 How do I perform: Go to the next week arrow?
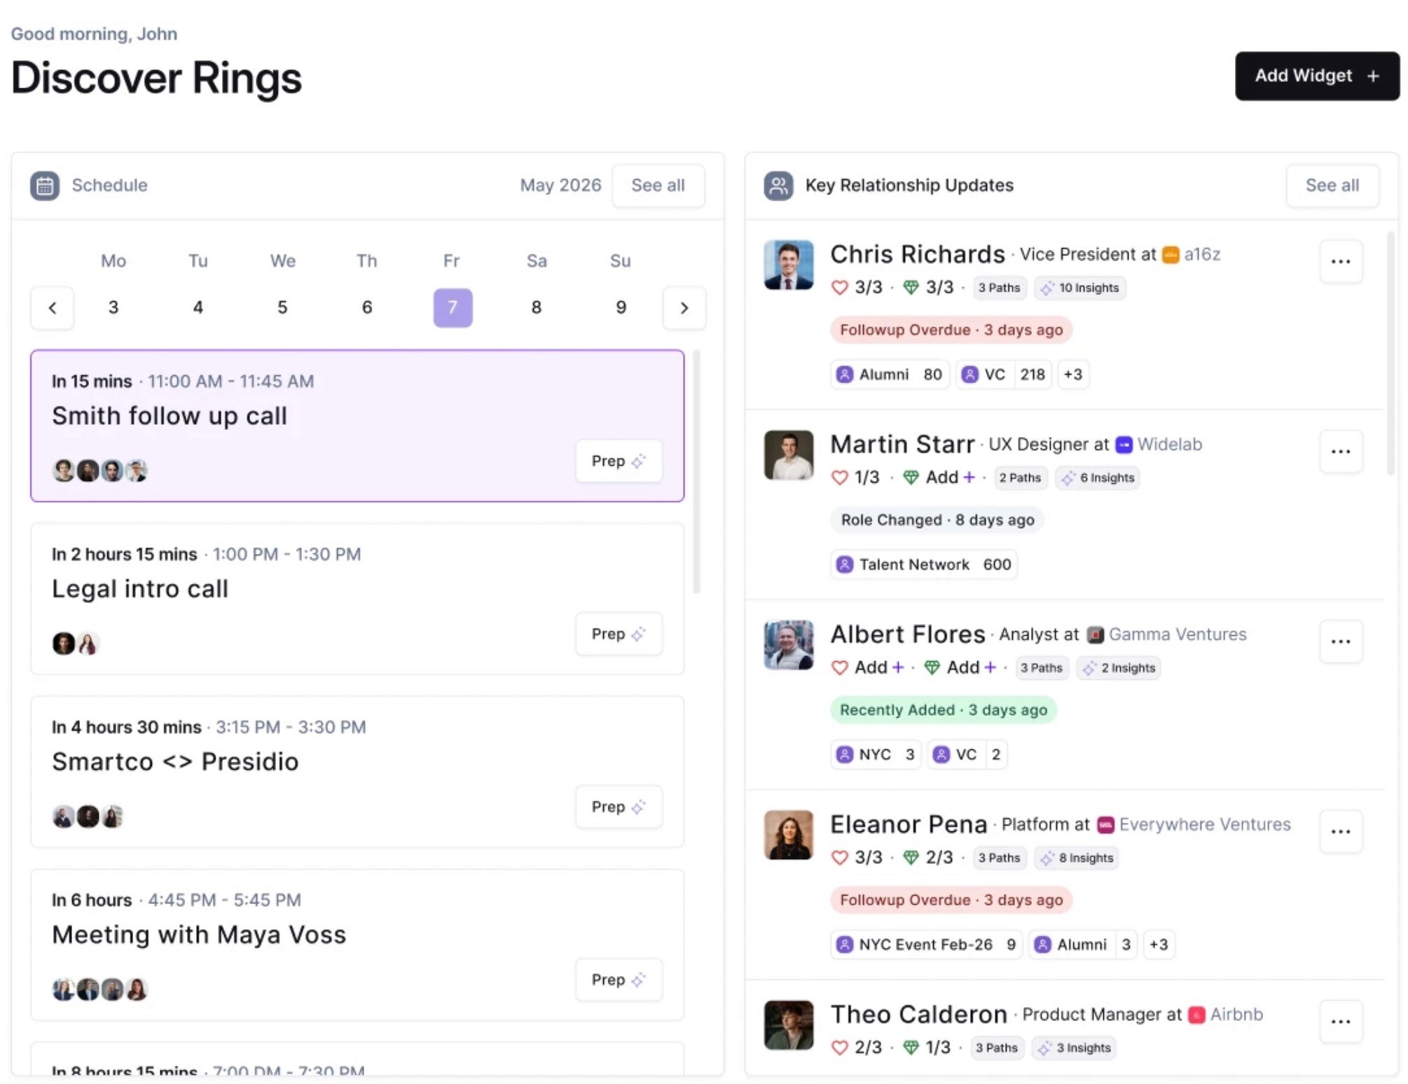[684, 307]
